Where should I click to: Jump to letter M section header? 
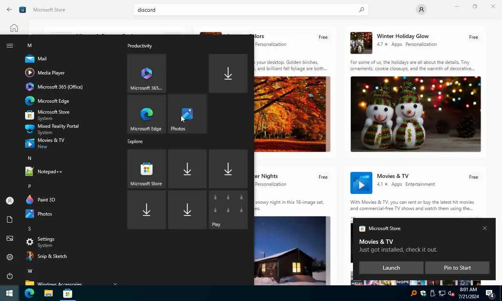(29, 45)
